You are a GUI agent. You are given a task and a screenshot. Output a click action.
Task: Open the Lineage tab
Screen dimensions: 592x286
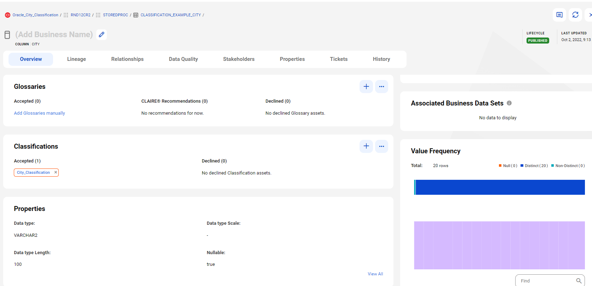76,59
